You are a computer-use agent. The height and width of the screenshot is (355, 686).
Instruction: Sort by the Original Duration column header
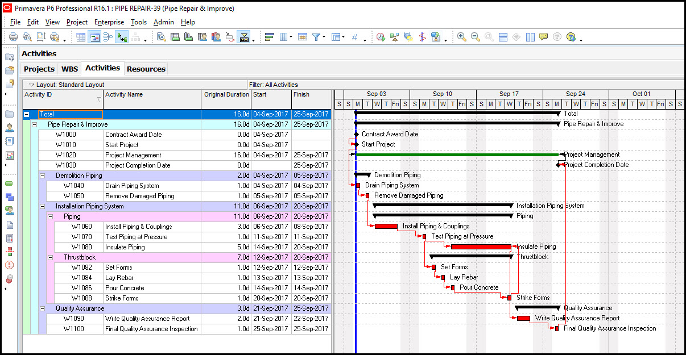pos(226,95)
